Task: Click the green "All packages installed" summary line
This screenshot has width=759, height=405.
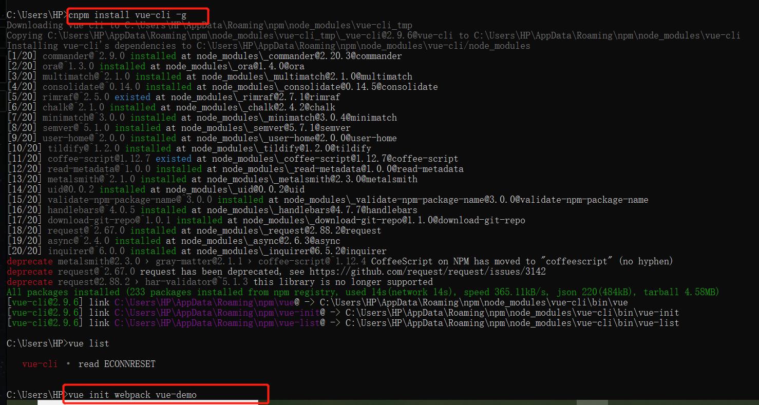Action: click(x=363, y=292)
